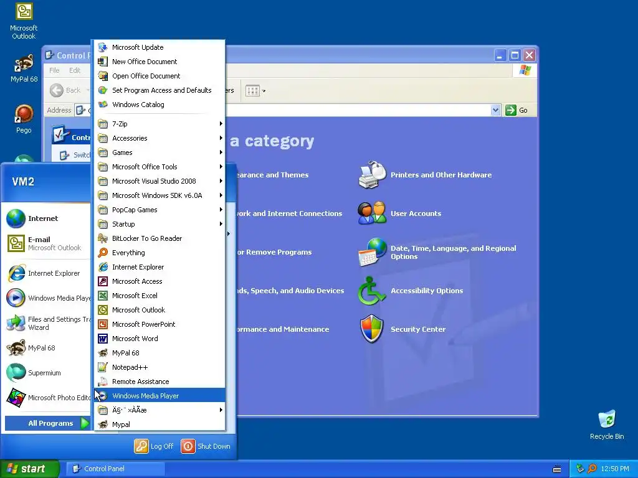The height and width of the screenshot is (478, 638).
Task: Click the Microsoft Word icon
Action: (x=103, y=339)
